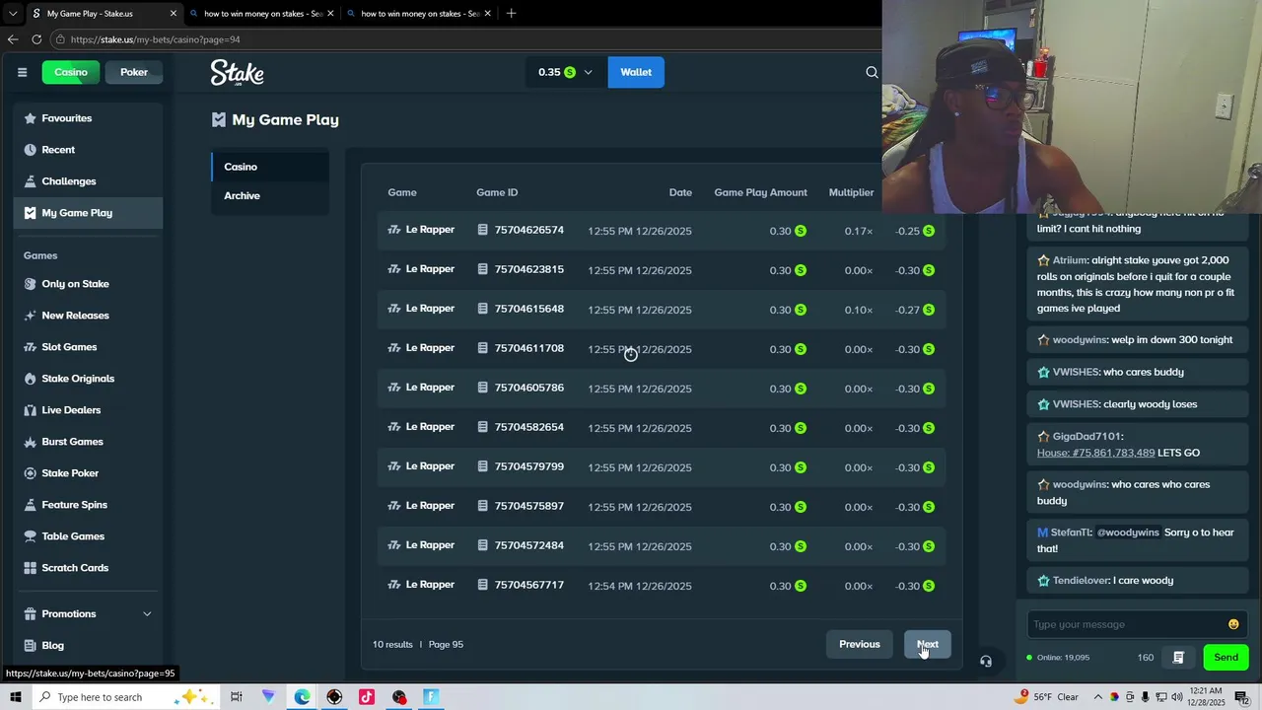Open Game ID 75704611708
The width and height of the screenshot is (1262, 710).
coord(529,348)
